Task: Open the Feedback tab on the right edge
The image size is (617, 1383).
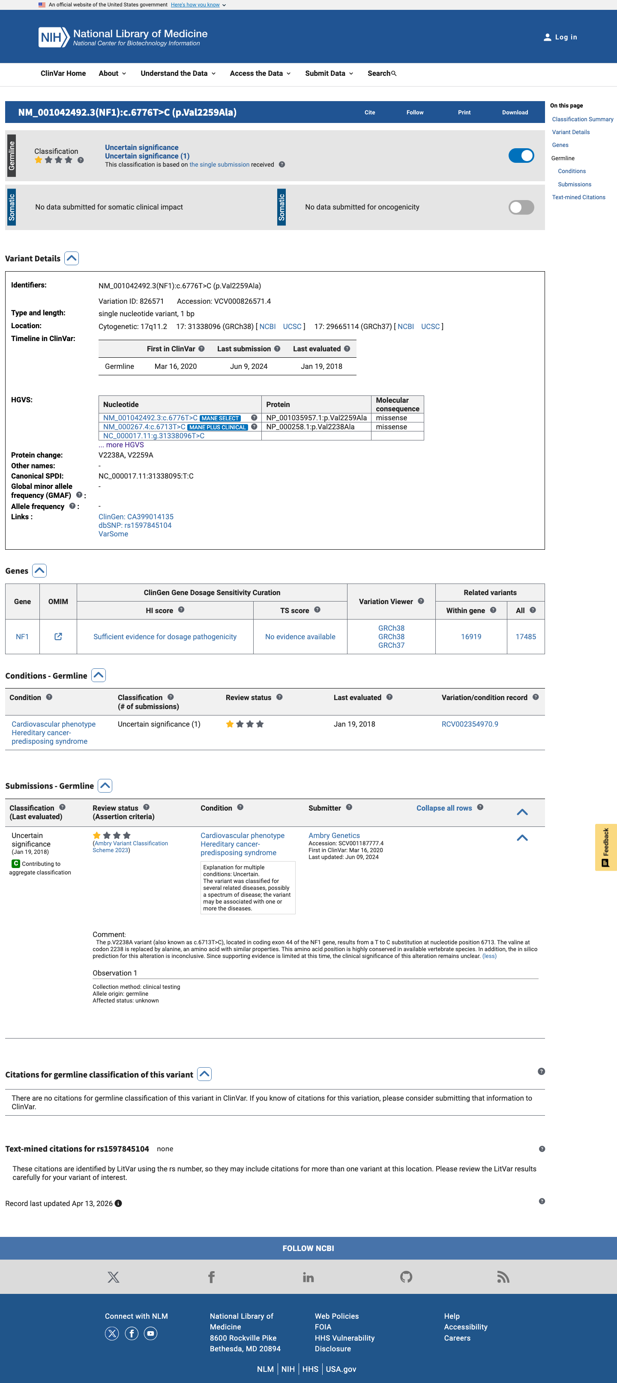Action: (x=606, y=847)
